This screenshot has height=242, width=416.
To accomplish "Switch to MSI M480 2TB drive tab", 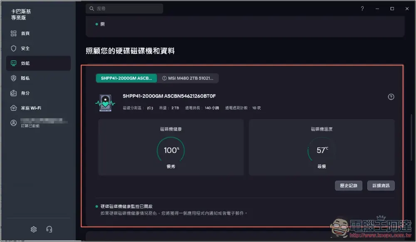I will 188,78.
